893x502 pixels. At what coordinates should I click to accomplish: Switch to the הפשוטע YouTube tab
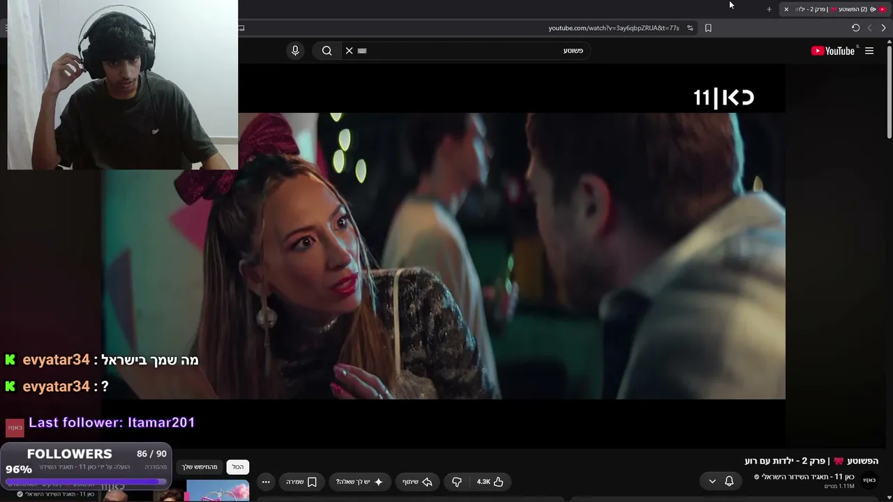pos(834,9)
